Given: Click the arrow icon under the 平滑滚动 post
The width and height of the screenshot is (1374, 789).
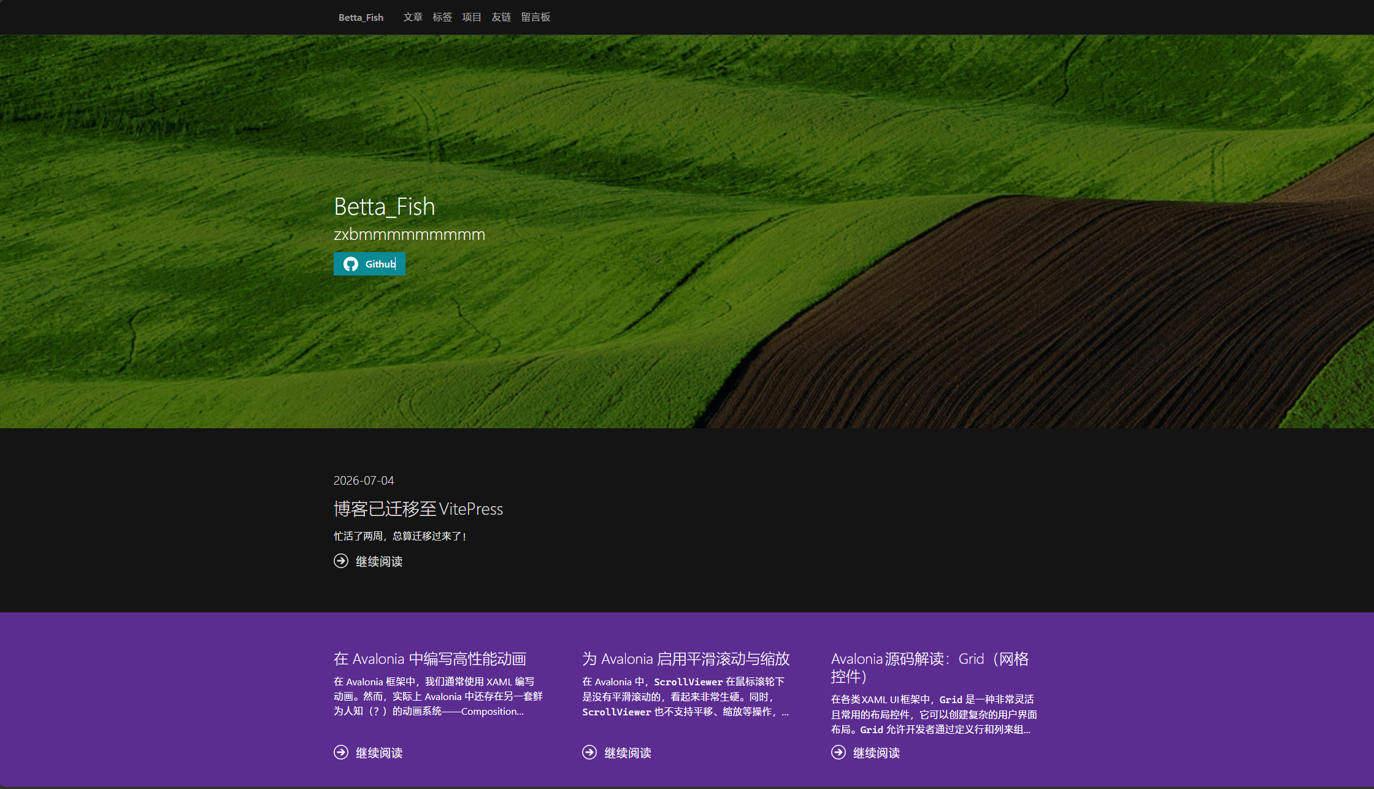Looking at the screenshot, I should (x=589, y=752).
